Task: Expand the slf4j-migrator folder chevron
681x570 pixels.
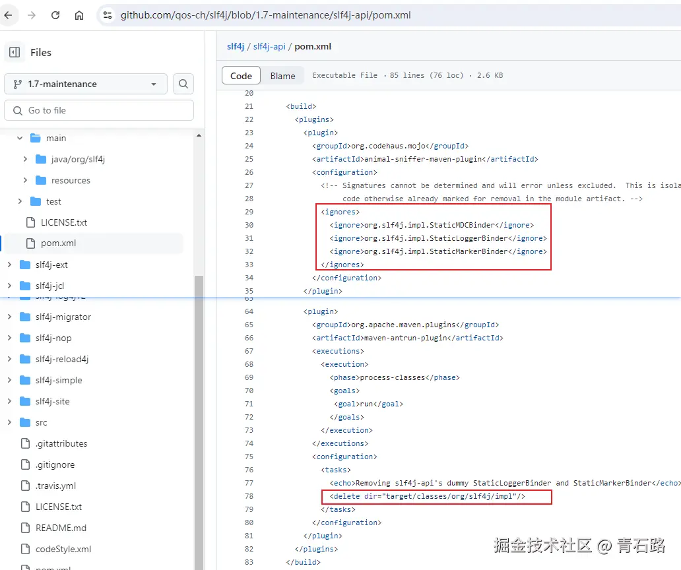Action: 9,317
